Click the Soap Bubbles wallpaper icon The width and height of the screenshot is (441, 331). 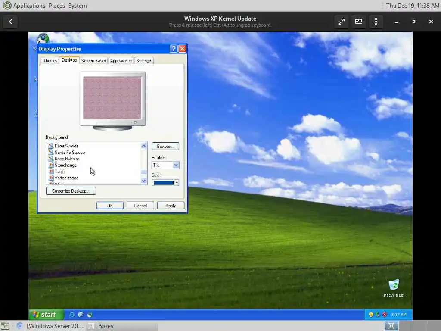51,159
